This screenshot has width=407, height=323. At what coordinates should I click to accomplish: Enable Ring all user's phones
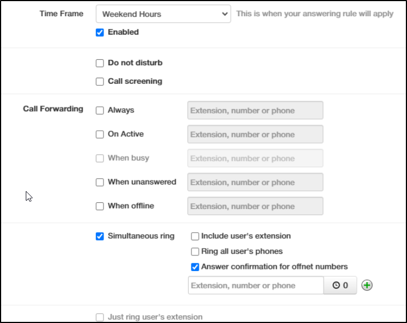195,251
